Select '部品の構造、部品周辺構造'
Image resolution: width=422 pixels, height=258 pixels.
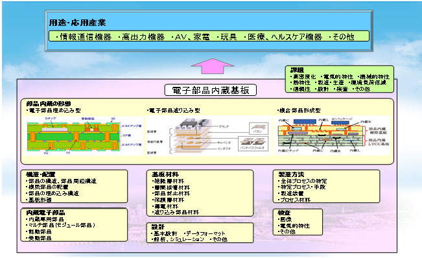point(62,181)
